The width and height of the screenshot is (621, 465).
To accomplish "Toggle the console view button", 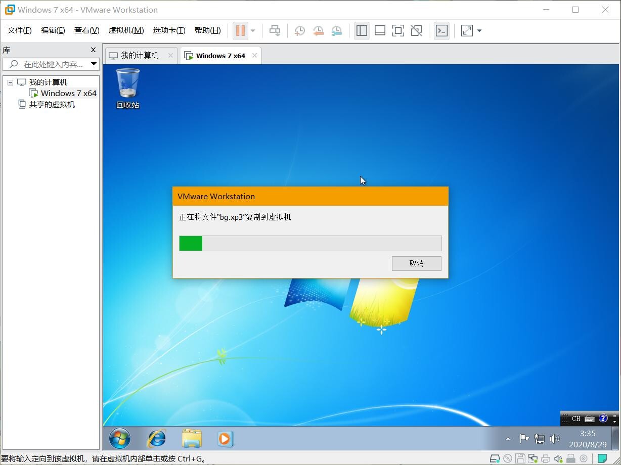I will 441,31.
